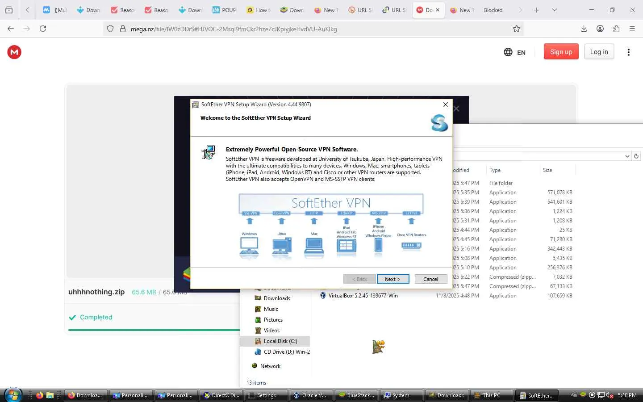This screenshot has height=402, width=643.
Task: Open the muted volume tray icon
Action: (610, 395)
